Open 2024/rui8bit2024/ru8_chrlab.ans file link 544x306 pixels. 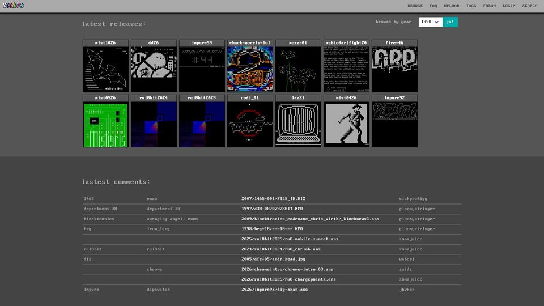coord(280,249)
